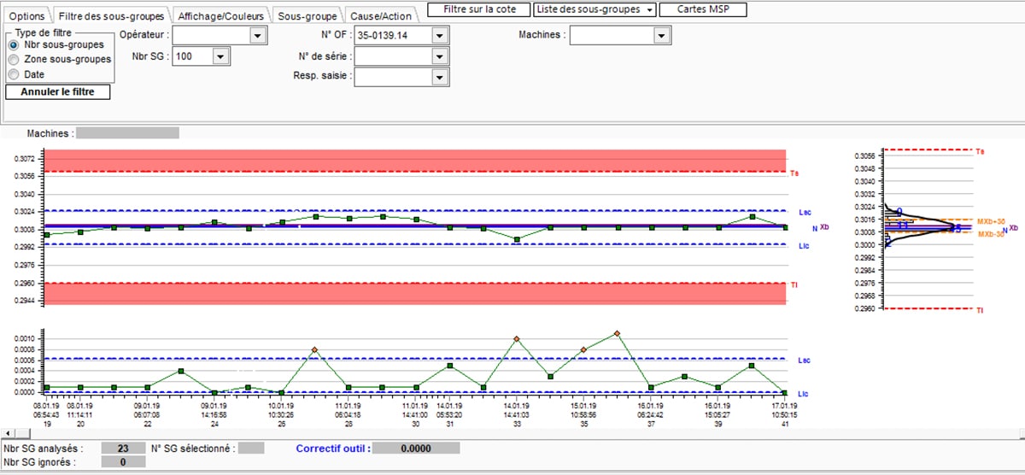Select the Zone sous-groupes filter option

[x=14, y=60]
